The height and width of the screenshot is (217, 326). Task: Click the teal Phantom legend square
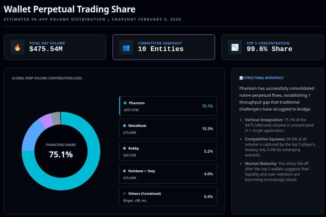click(125, 103)
